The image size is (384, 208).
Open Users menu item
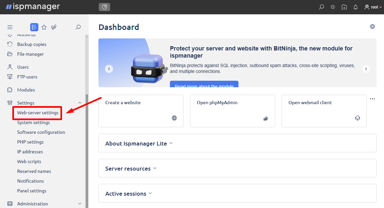(x=23, y=67)
